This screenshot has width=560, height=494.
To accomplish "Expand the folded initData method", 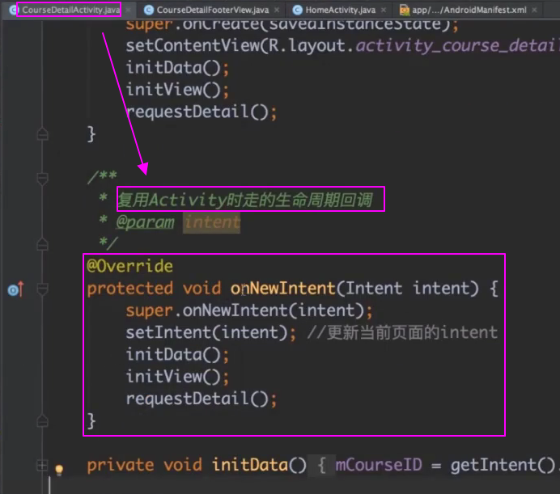I will point(42,466).
